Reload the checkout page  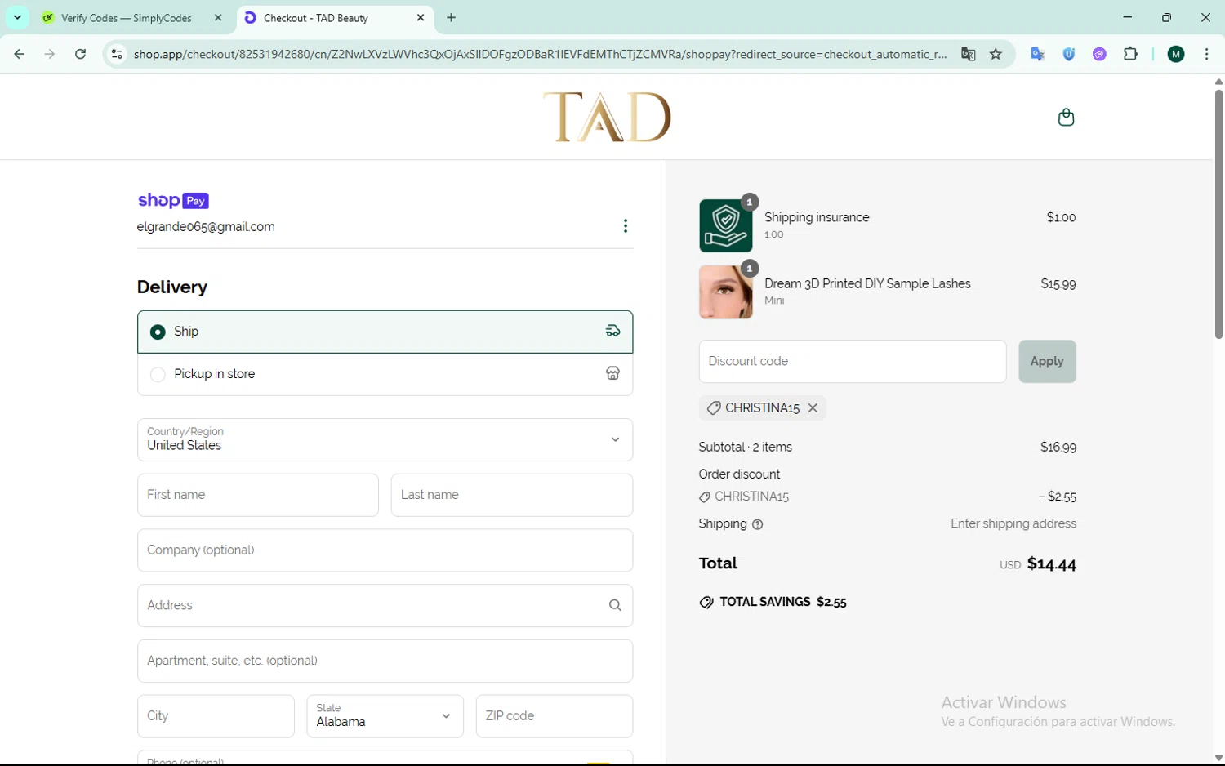click(x=80, y=54)
